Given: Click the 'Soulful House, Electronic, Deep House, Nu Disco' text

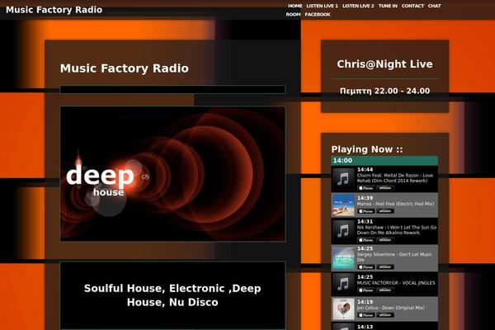Looking at the screenshot, I should point(172,295).
